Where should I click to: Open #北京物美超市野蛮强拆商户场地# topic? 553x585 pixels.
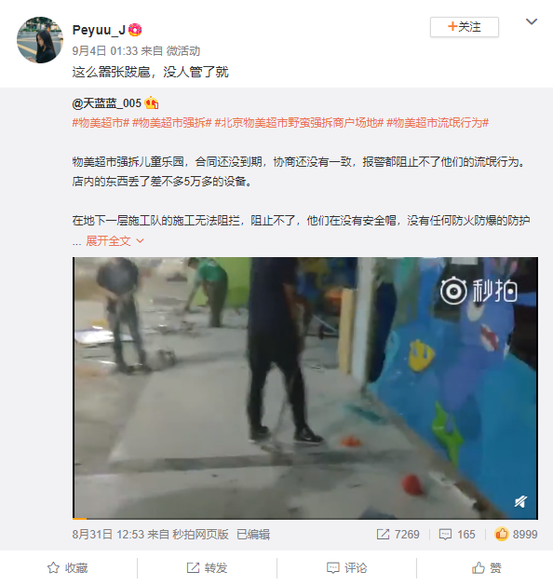299,123
